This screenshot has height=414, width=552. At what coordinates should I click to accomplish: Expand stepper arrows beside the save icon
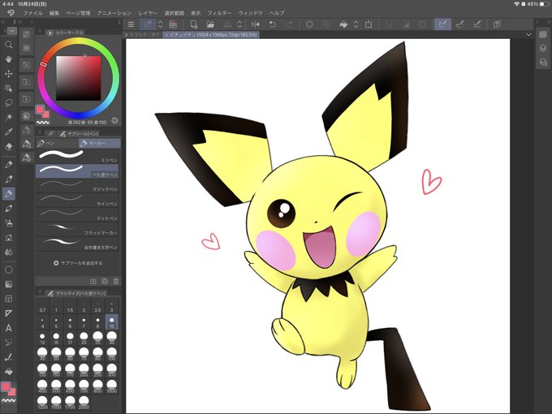click(239, 24)
